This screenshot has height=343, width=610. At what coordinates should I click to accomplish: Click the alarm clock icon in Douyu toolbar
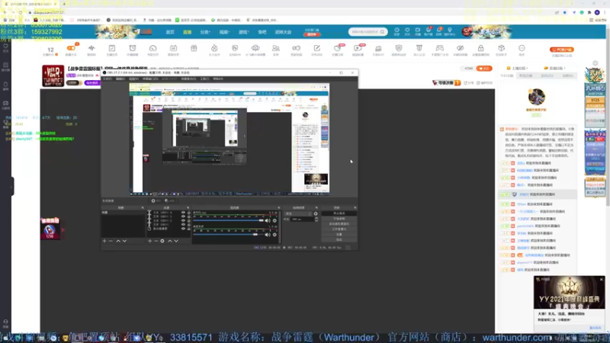[x=132, y=48]
